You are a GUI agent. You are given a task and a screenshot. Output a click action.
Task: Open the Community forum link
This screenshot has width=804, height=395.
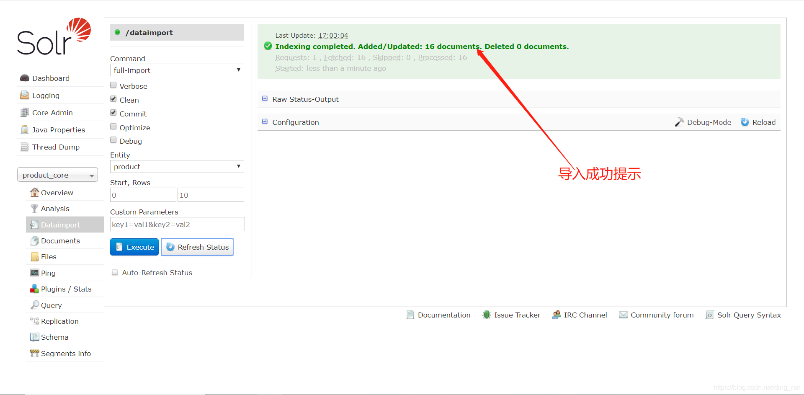(x=662, y=315)
